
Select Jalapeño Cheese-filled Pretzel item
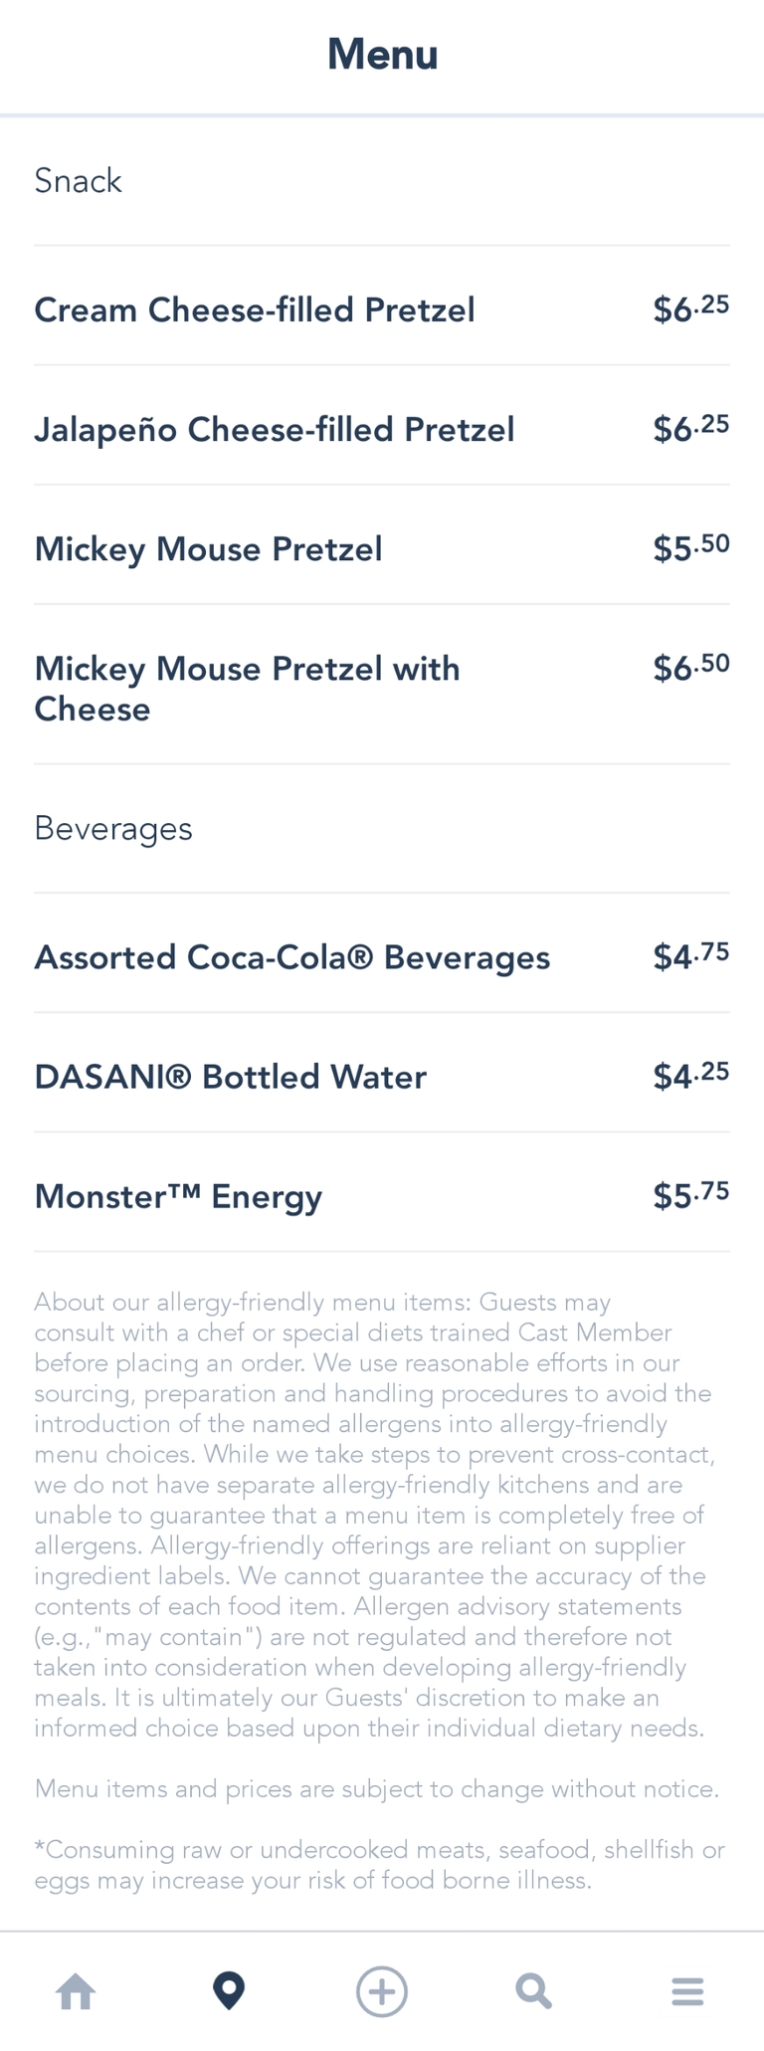(x=275, y=430)
